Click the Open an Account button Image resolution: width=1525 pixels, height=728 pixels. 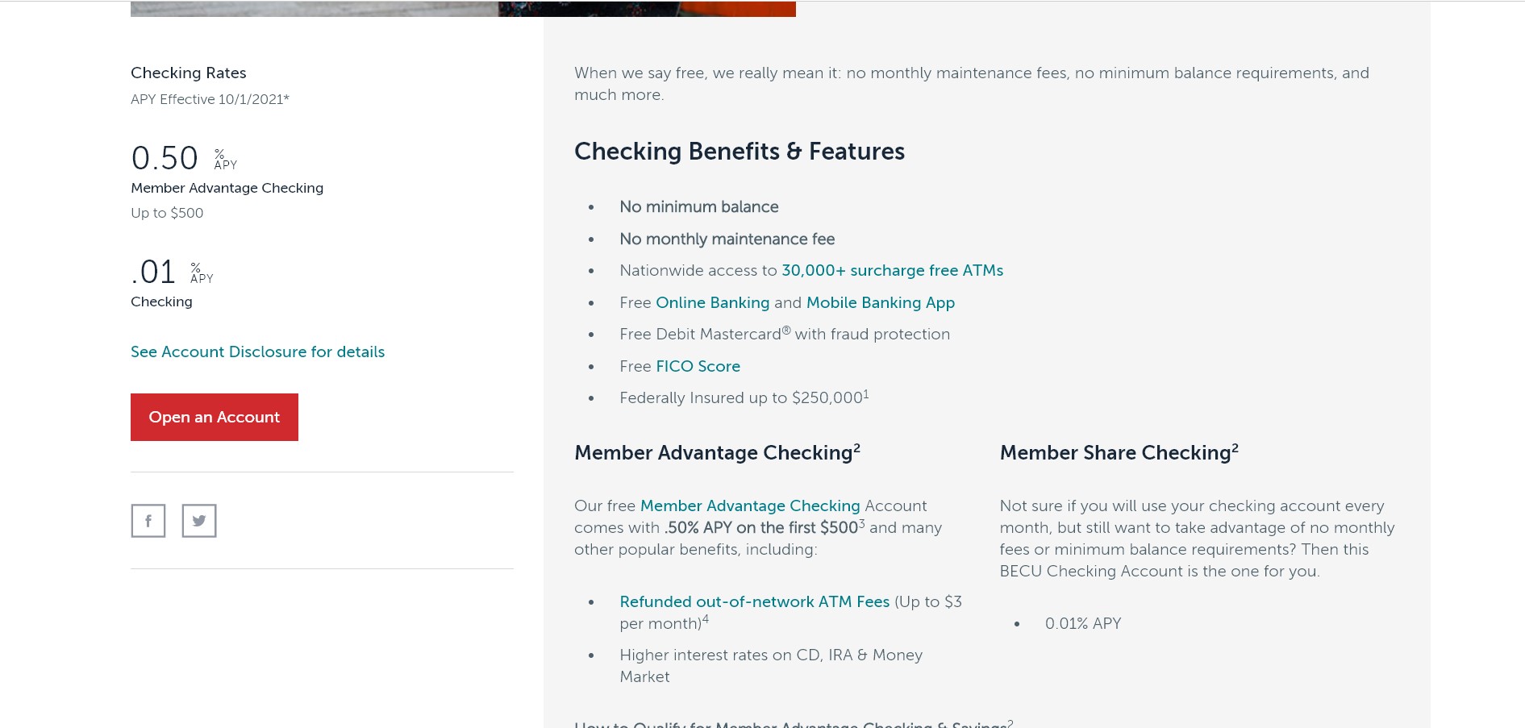[215, 417]
